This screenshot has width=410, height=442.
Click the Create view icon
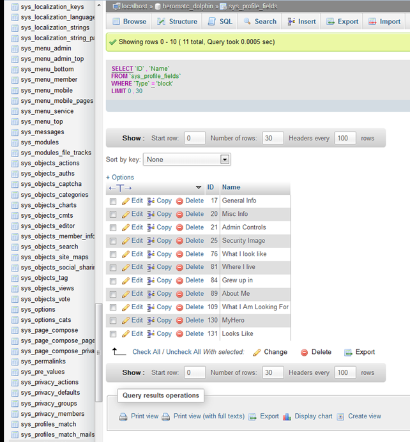[x=341, y=416]
